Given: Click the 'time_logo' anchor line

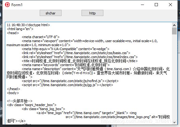Looking at the screenshot, I should tap(86, 113).
